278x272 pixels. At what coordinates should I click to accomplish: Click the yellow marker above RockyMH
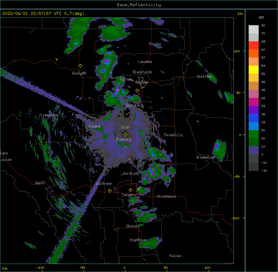tap(80, 66)
